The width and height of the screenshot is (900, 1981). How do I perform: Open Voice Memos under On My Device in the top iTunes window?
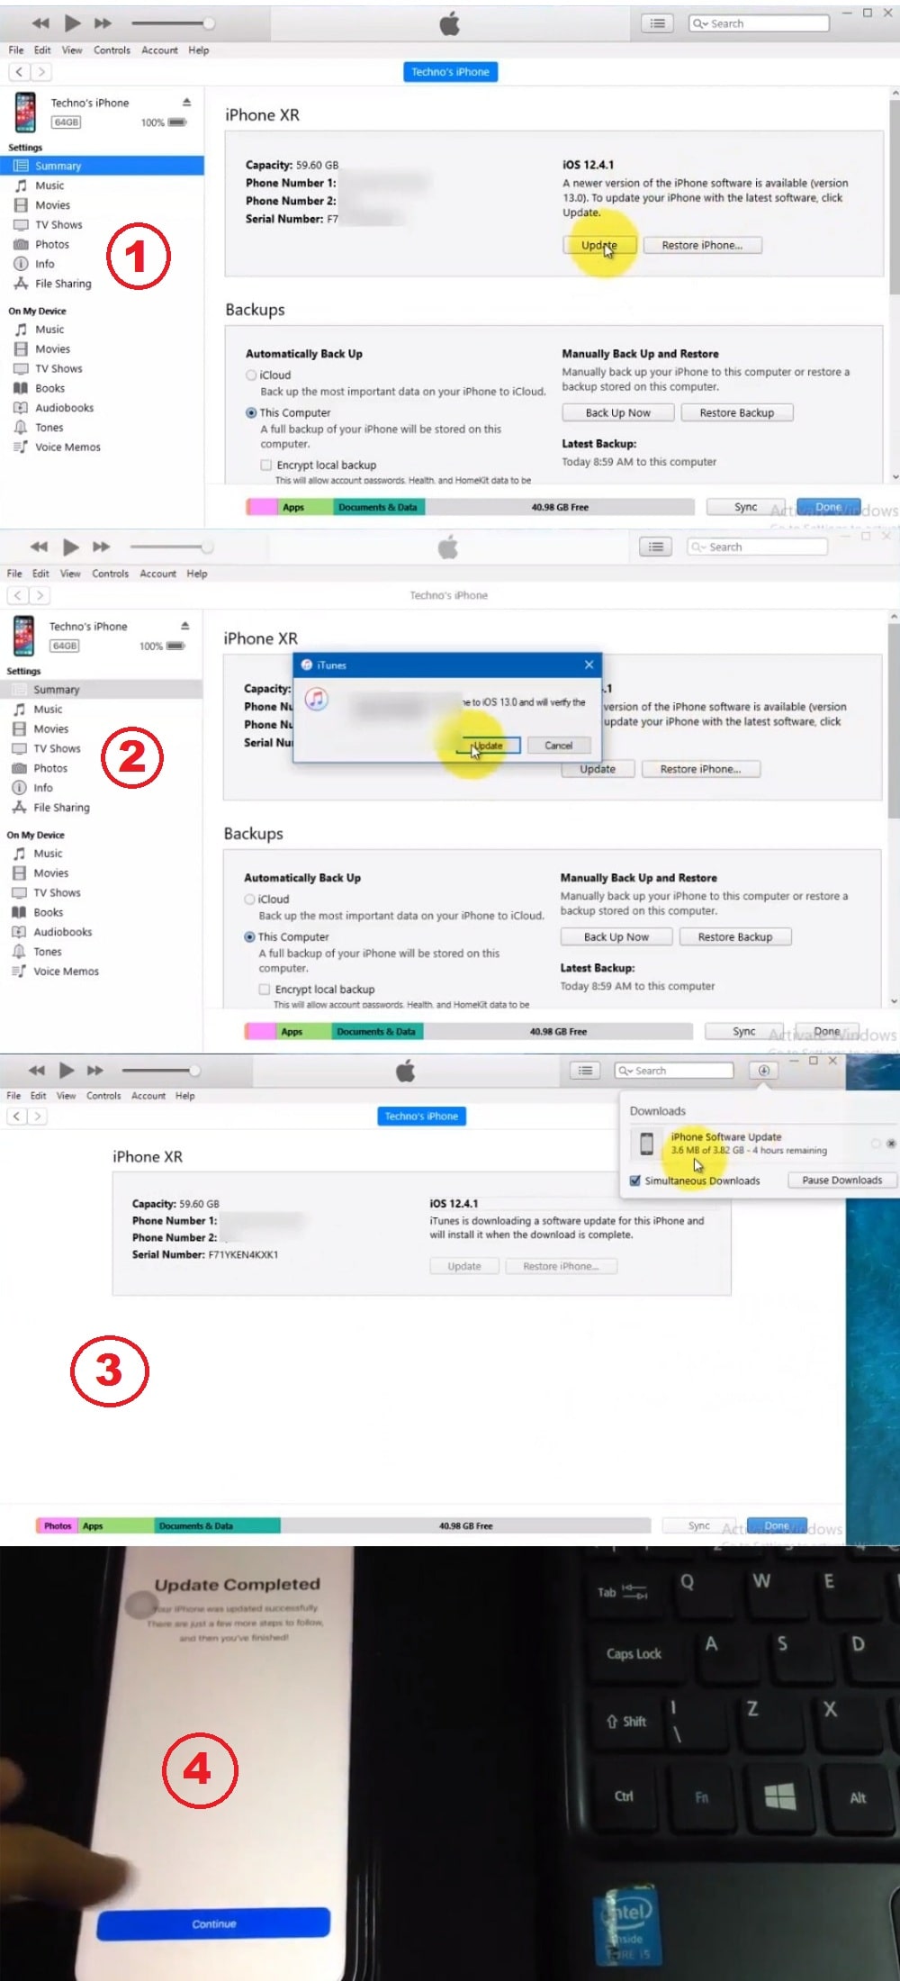[67, 448]
